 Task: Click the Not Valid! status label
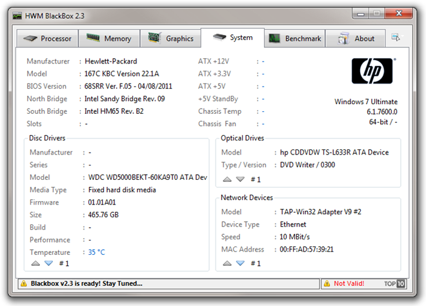349,283
